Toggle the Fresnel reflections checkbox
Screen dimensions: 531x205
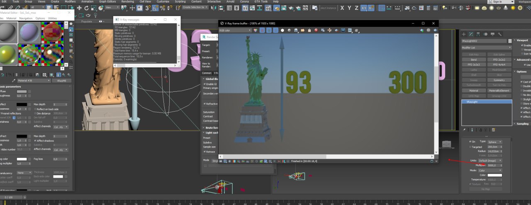[x=0, y=113]
